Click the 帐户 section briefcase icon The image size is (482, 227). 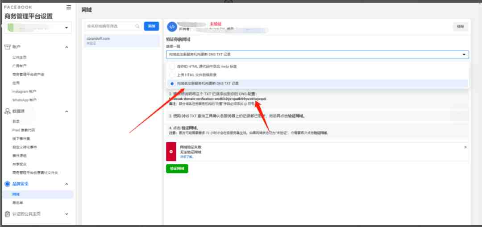[8, 47]
